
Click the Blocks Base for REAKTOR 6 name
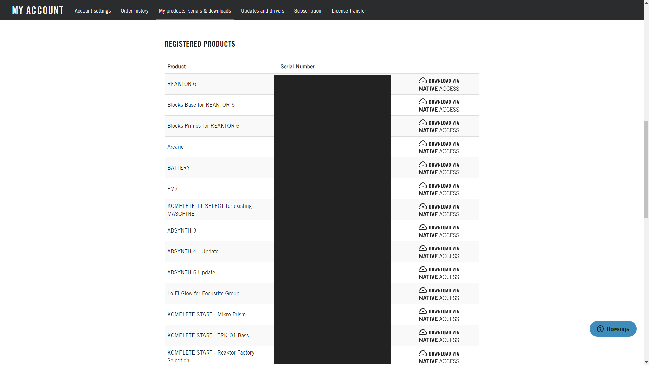click(201, 105)
